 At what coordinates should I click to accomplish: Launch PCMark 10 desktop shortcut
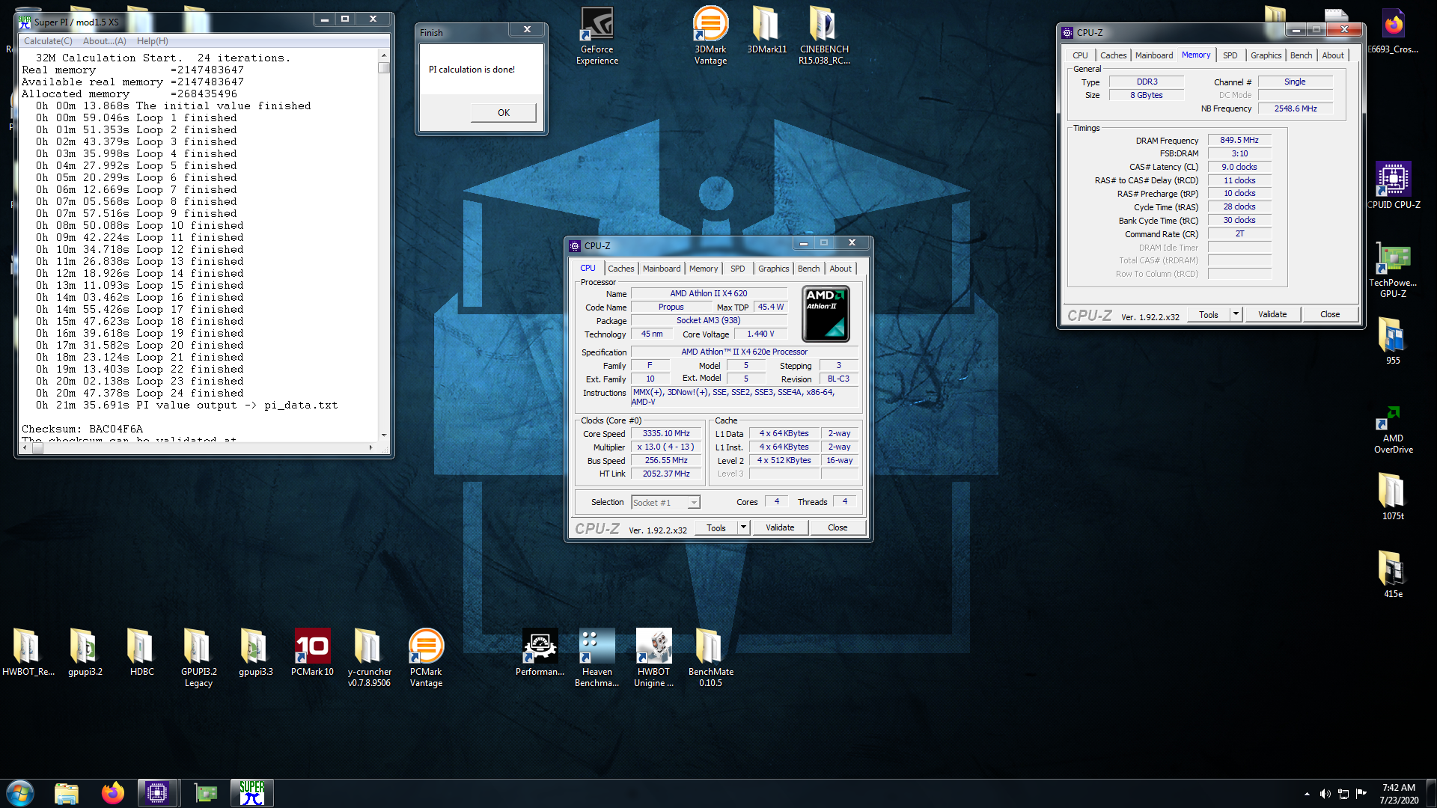click(x=312, y=652)
